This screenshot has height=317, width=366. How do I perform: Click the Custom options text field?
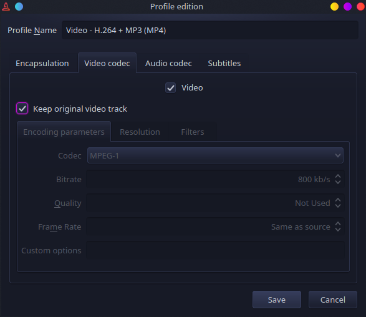pyautogui.click(x=215, y=250)
